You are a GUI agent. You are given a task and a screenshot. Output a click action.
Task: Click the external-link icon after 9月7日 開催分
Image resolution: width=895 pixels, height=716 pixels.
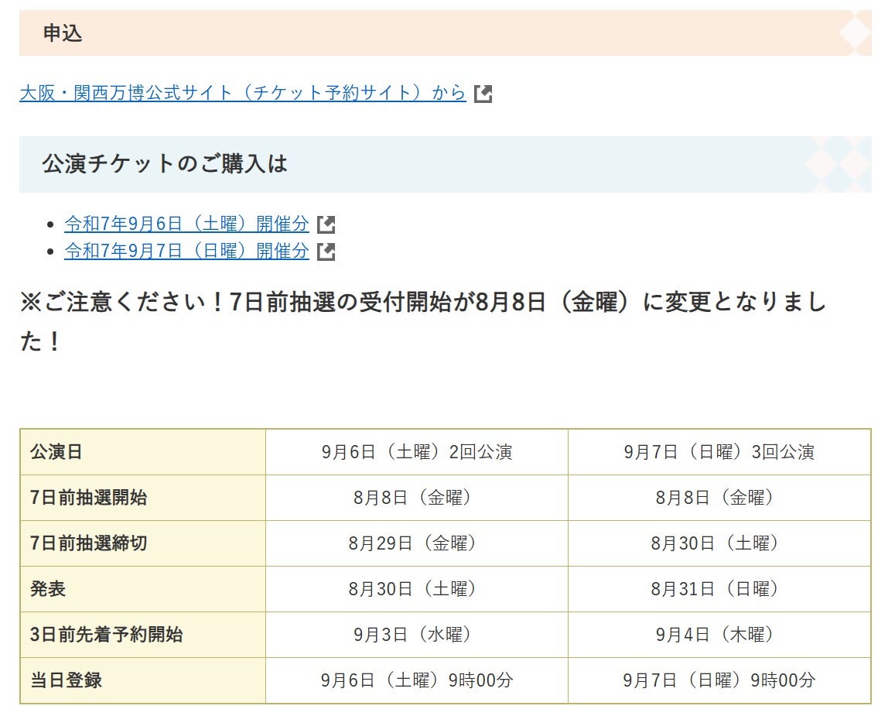coord(326,252)
